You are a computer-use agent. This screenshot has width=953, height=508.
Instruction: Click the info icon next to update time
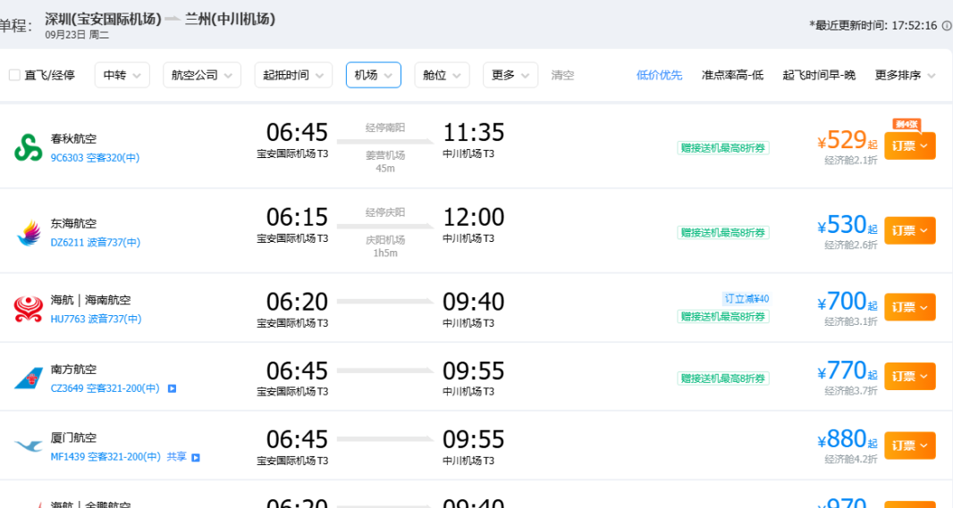tap(947, 26)
